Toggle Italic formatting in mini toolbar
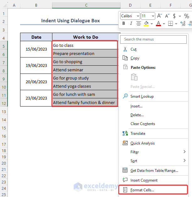The image size is (192, 197). click(x=131, y=23)
